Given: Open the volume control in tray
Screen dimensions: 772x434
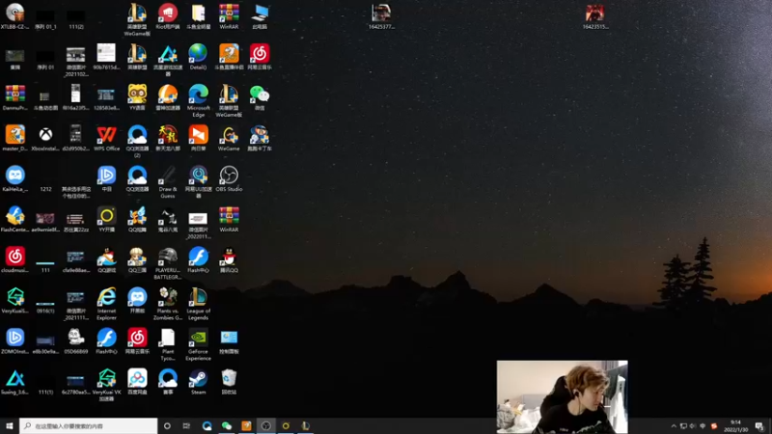Looking at the screenshot, I should click(x=693, y=426).
